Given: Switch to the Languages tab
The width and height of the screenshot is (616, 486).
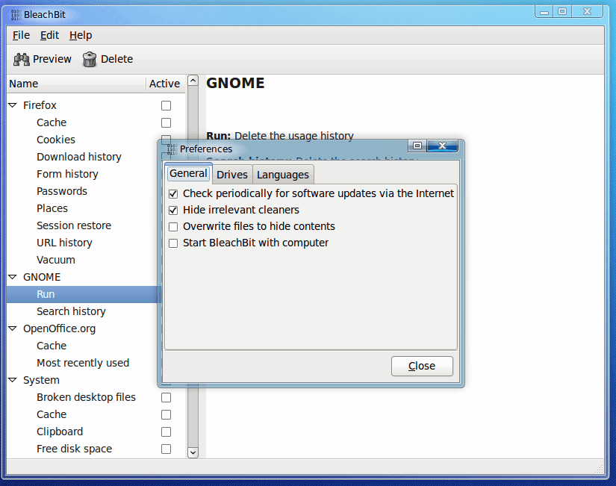Looking at the screenshot, I should [282, 175].
